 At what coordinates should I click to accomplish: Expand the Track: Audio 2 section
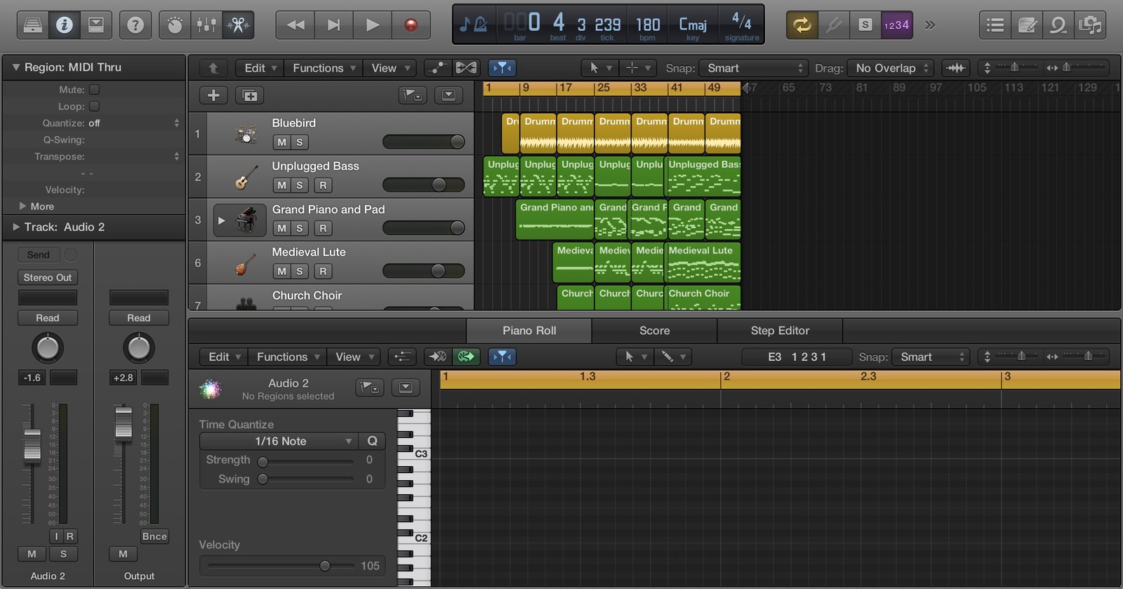pos(16,227)
